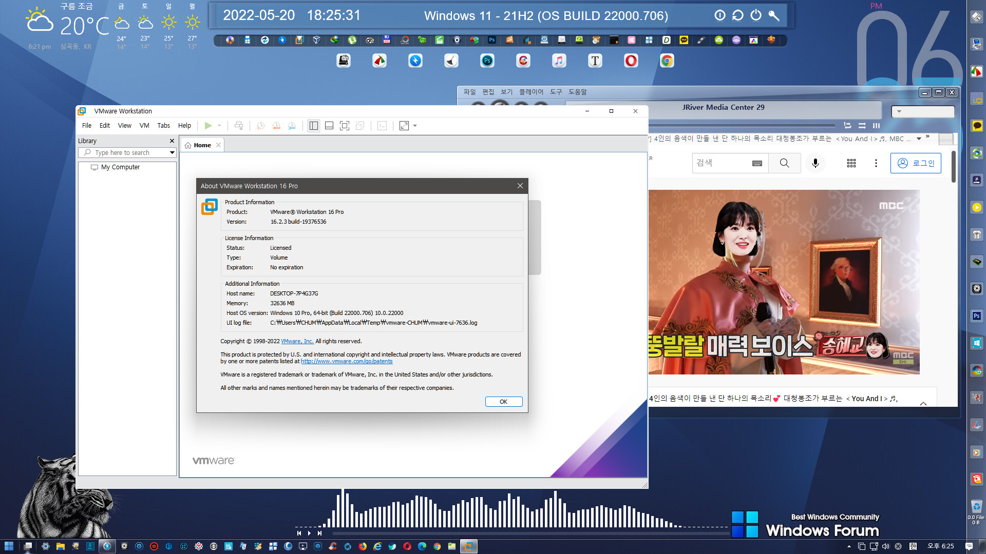Open the three-dot settings menu near 로그인
Screen dimensions: 986x554
pos(876,163)
